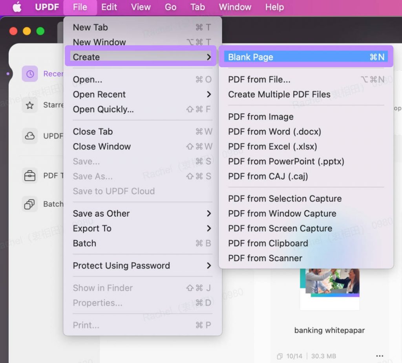Open the Apple menu icon
Viewport: 402px width, 363px height.
point(17,7)
